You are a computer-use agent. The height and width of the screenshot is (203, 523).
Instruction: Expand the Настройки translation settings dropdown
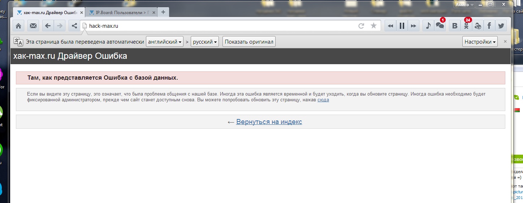click(480, 42)
